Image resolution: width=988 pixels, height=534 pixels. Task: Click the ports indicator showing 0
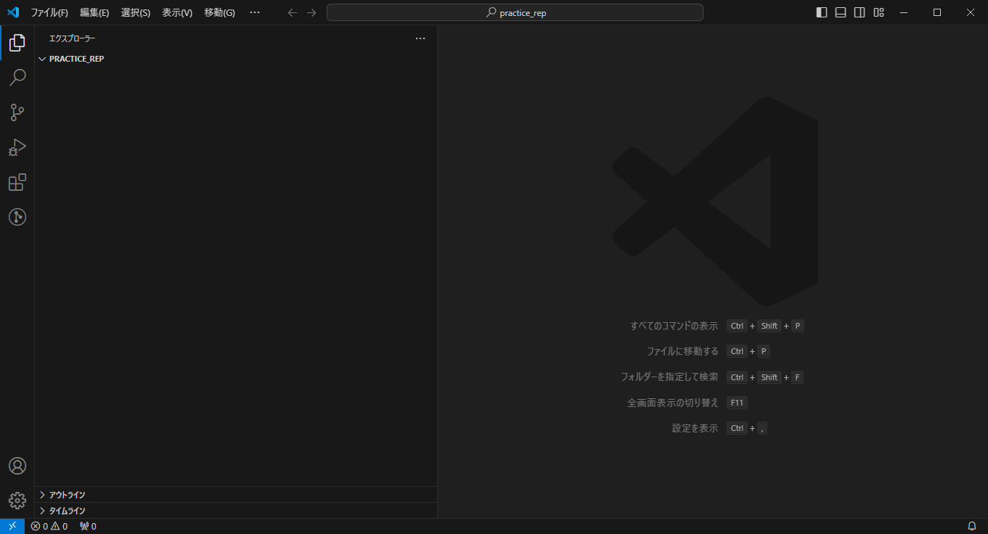point(88,526)
